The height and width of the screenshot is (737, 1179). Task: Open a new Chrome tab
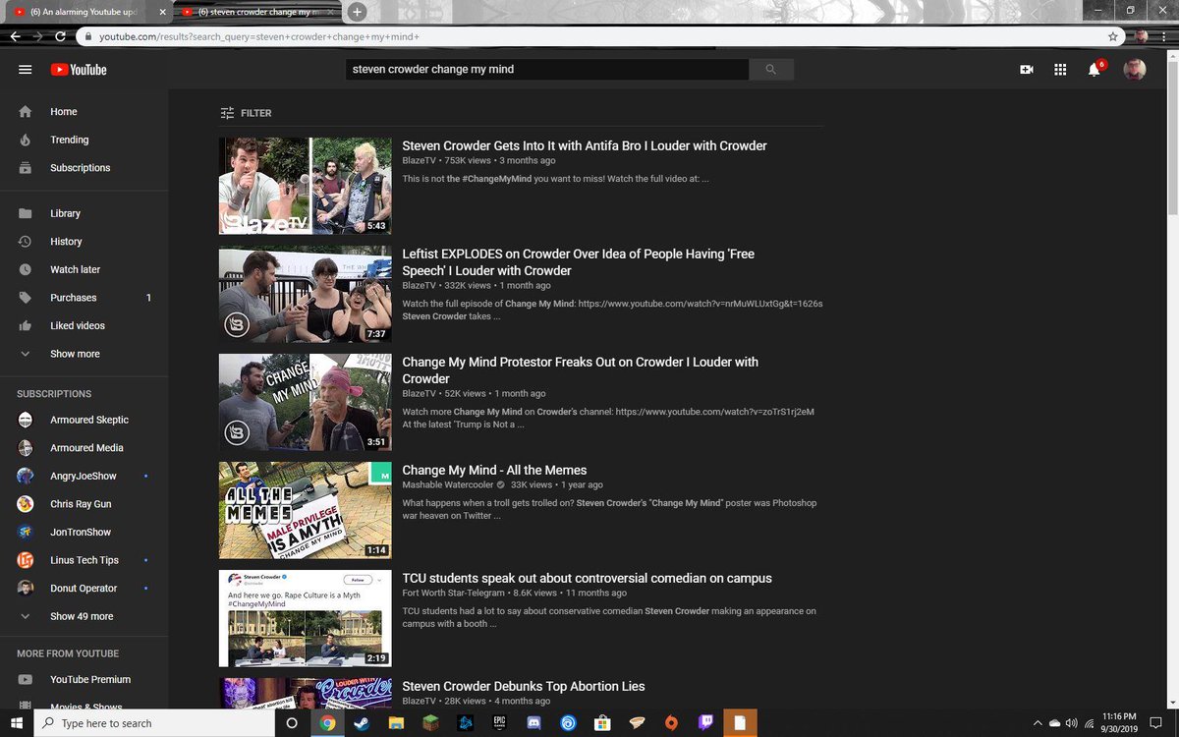(x=358, y=12)
